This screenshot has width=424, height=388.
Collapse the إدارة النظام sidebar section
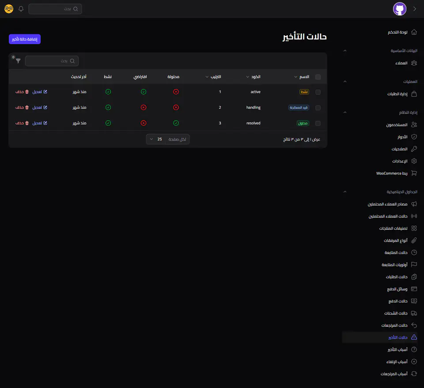point(345,112)
